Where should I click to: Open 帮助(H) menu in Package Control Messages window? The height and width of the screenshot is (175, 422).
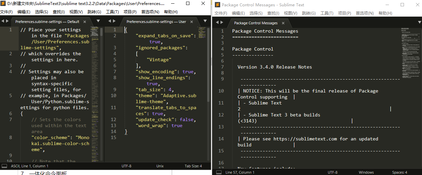(x=385, y=13)
